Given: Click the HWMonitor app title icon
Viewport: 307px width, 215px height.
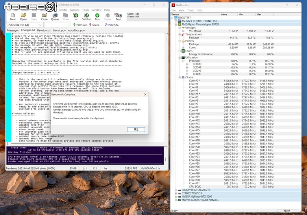Looking at the screenshot, I should click(x=173, y=5).
